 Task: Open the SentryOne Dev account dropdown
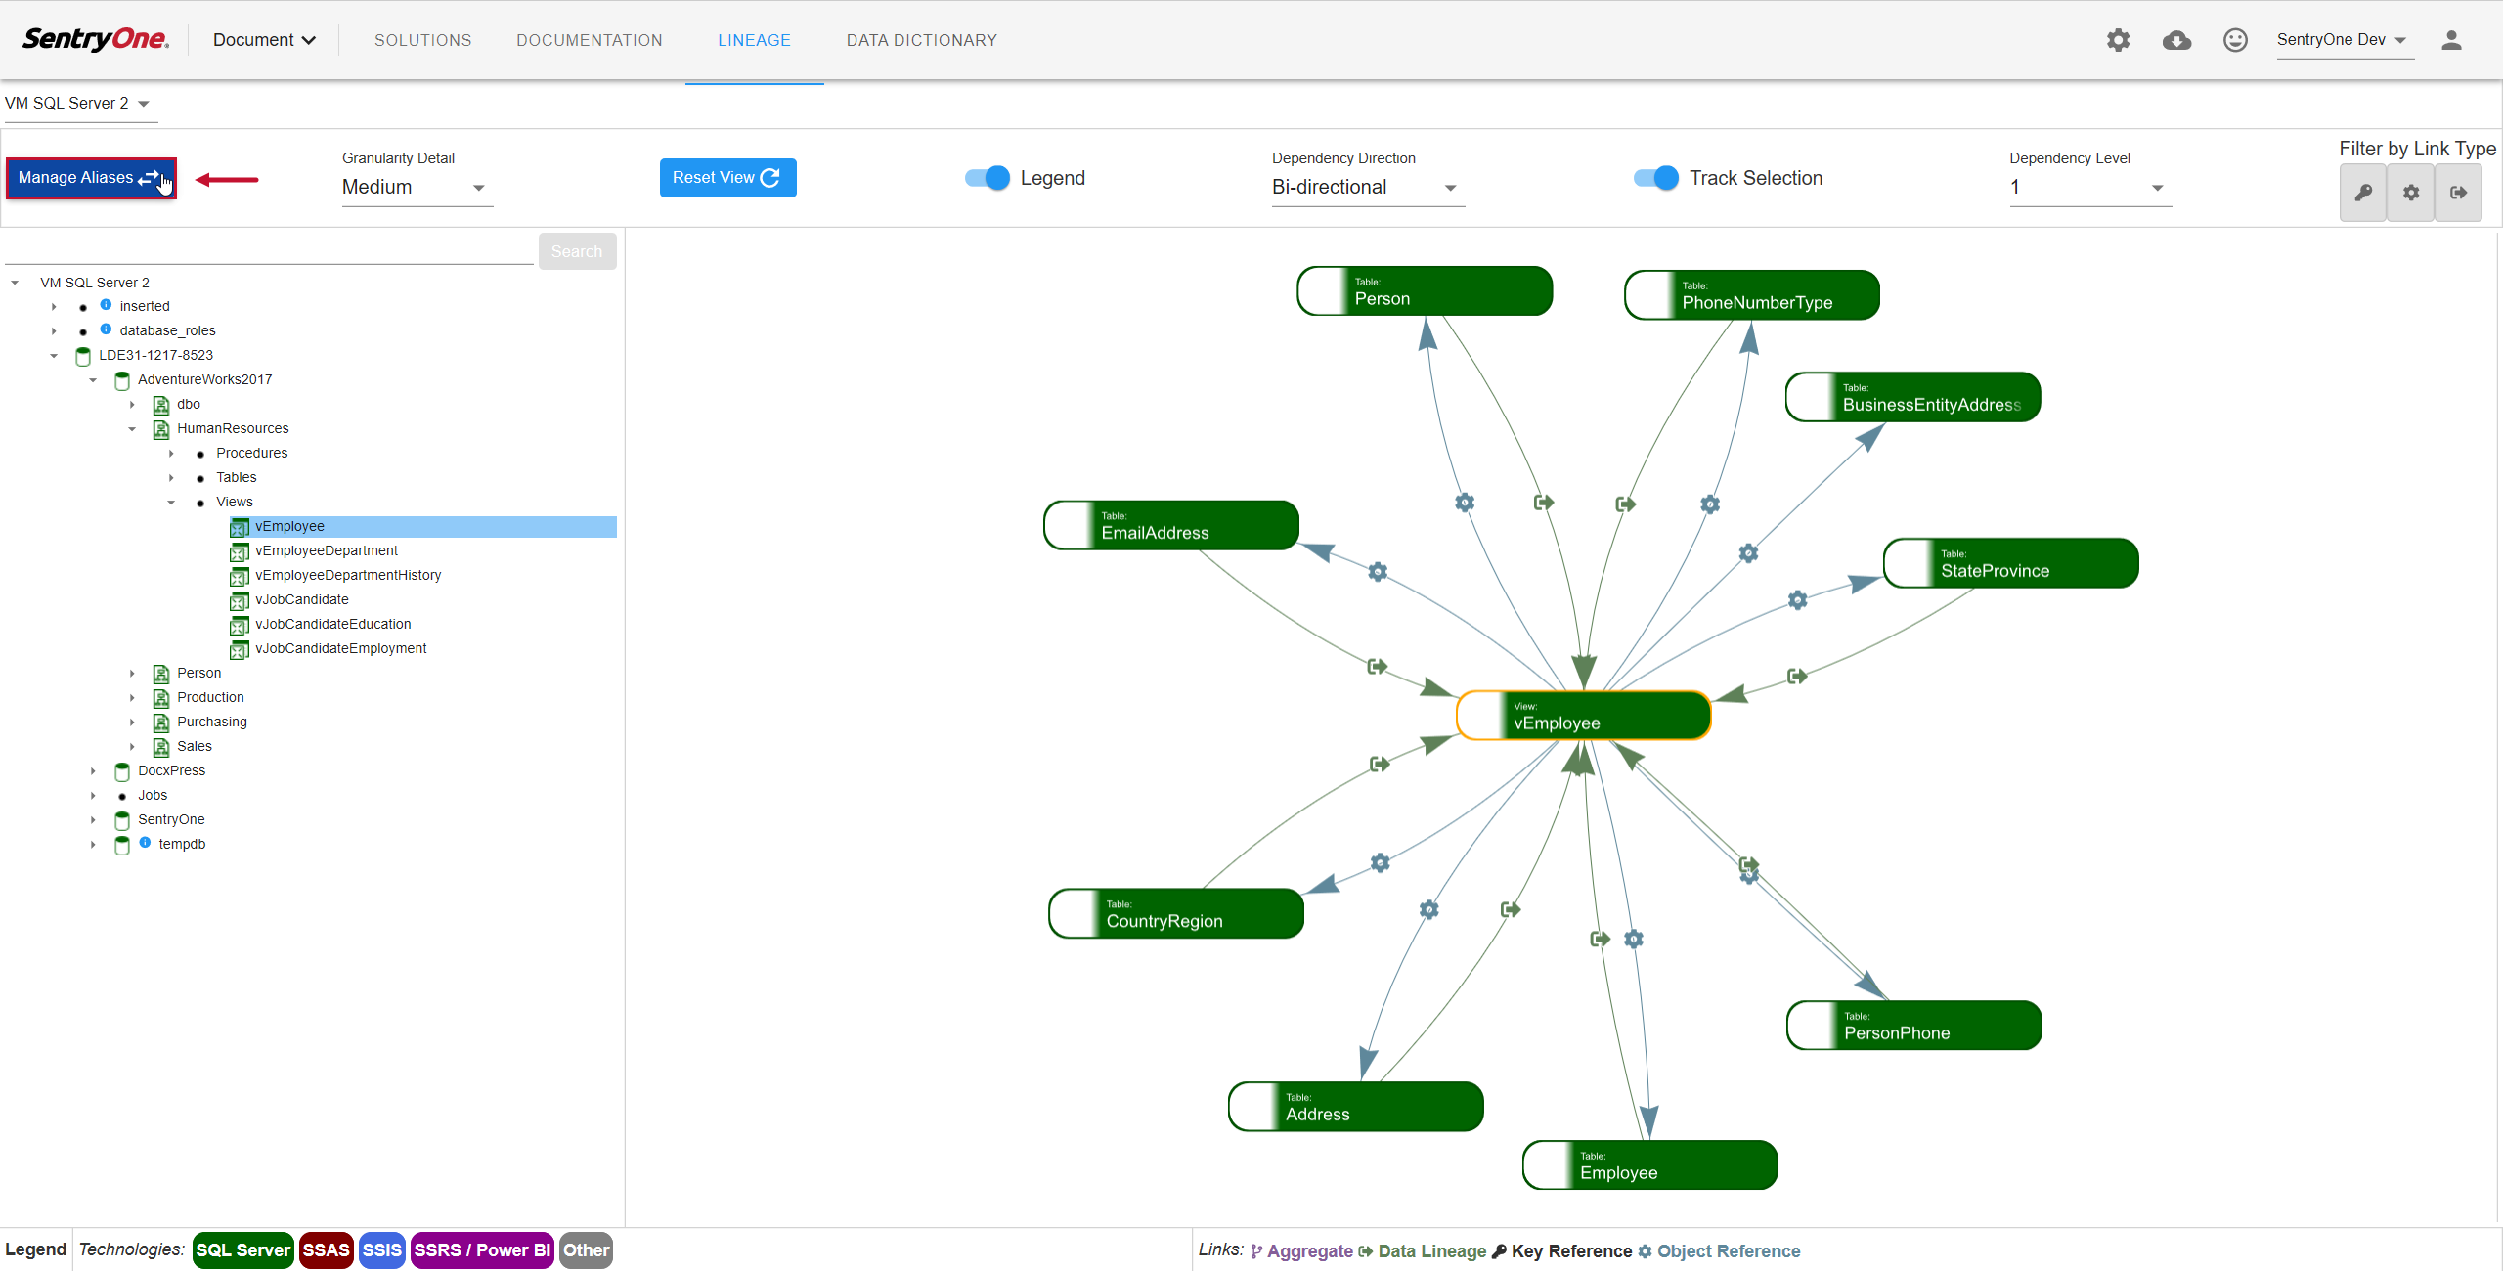pos(2344,40)
